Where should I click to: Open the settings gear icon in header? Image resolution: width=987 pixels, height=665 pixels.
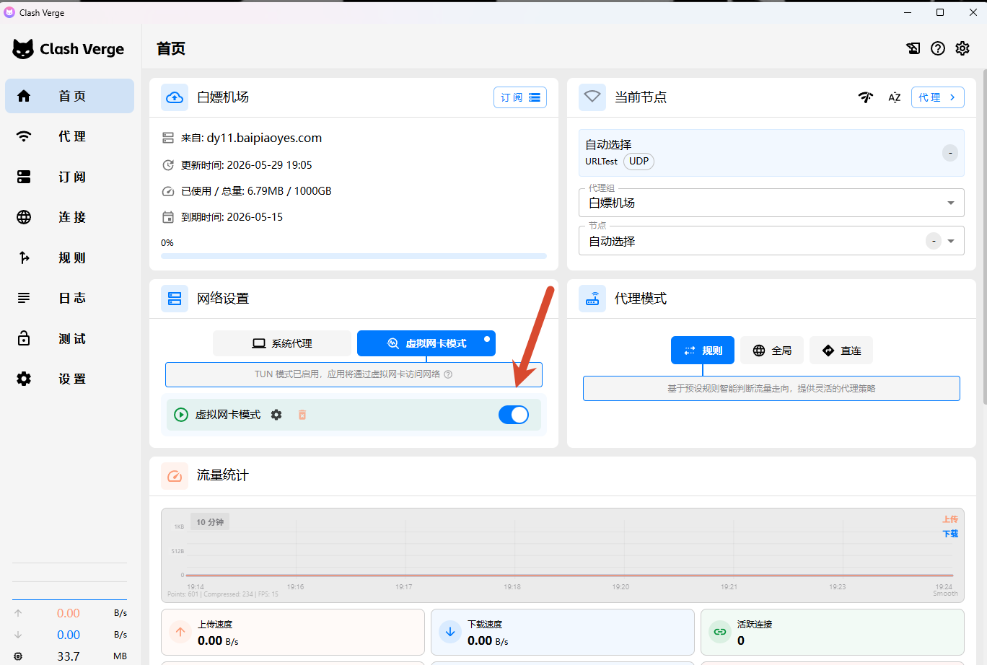coord(962,48)
